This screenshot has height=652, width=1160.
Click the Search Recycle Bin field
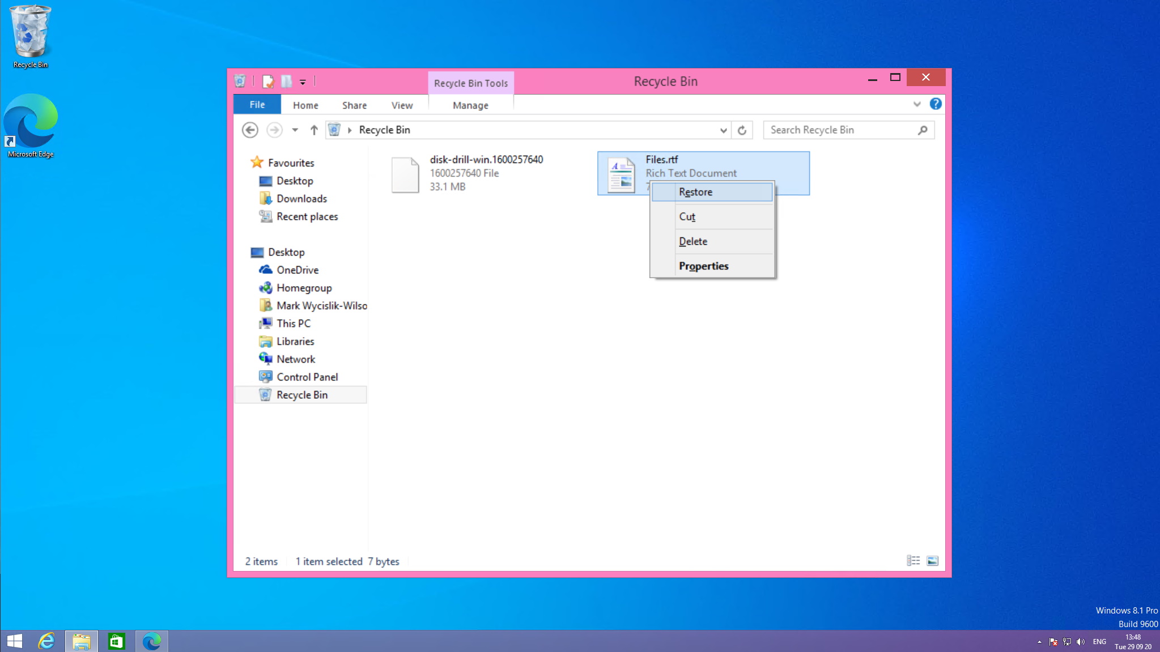point(848,130)
